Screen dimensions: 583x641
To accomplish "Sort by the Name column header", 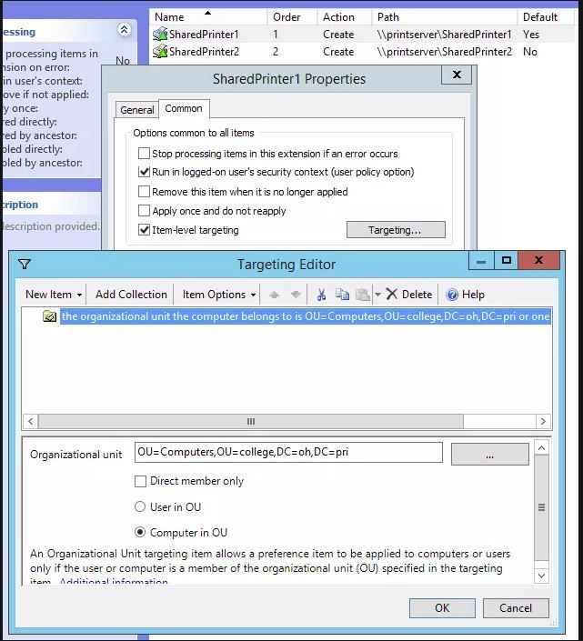I will point(208,17).
